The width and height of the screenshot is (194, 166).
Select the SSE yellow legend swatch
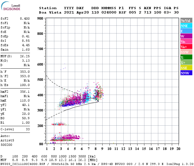coord(186,68)
